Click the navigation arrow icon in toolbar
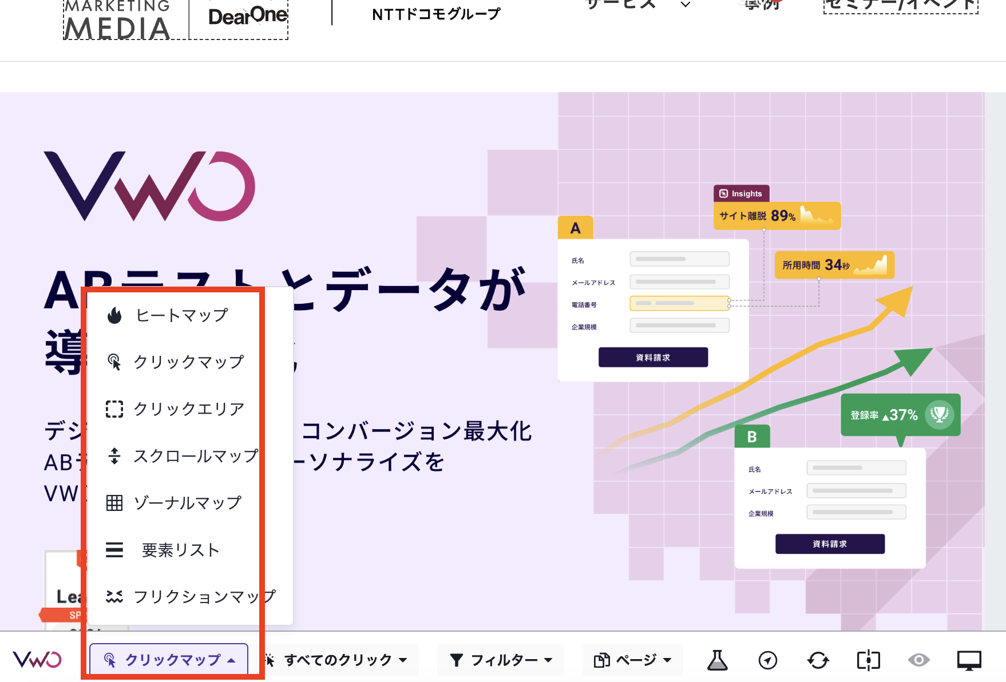The height and width of the screenshot is (682, 1006). [767, 660]
